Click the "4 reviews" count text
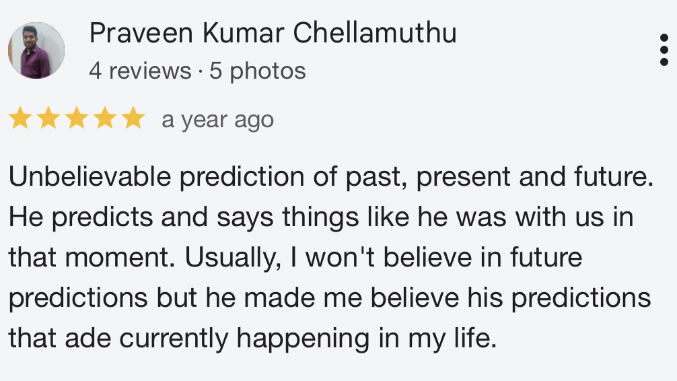677x381 pixels. pos(140,71)
